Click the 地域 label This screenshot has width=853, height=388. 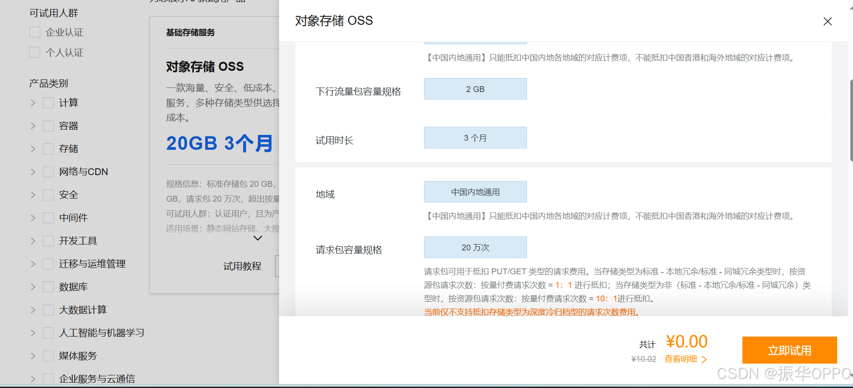coord(325,194)
